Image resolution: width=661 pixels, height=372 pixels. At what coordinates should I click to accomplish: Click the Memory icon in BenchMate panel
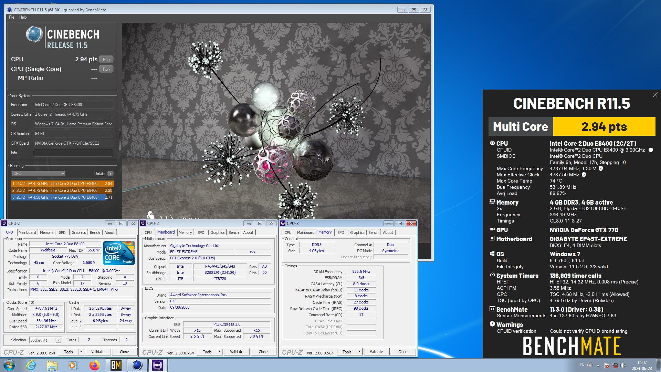tap(492, 202)
